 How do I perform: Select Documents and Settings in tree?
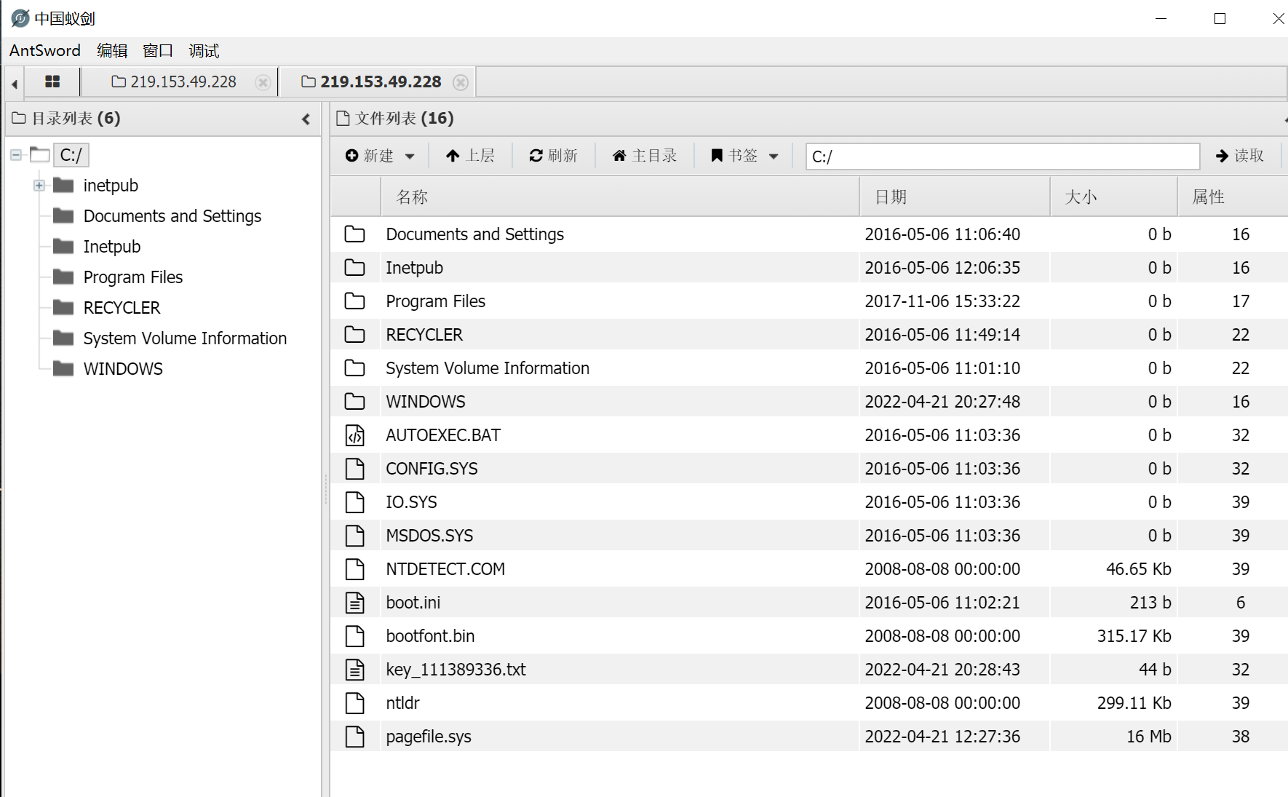point(172,216)
